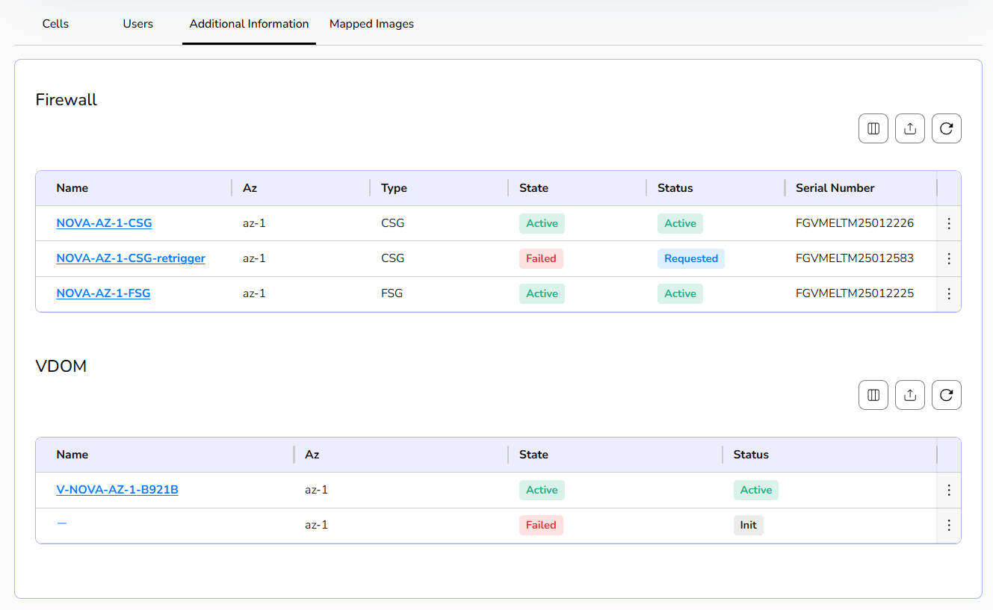This screenshot has height=610, width=993.
Task: Open the NOVA-AZ-1-CSG firewall link
Action: click(104, 223)
